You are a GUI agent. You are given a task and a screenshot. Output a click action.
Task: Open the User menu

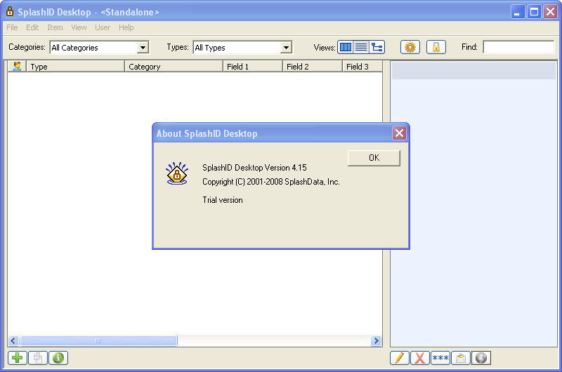point(103,27)
